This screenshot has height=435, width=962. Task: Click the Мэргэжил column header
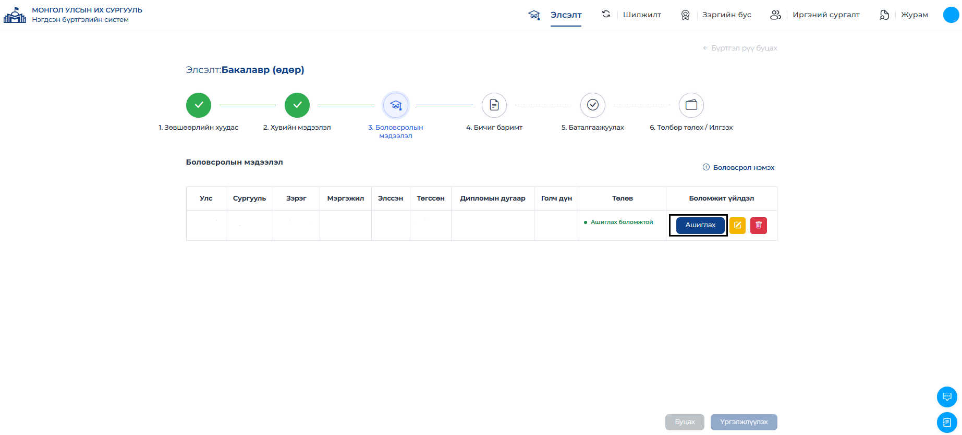pos(346,198)
